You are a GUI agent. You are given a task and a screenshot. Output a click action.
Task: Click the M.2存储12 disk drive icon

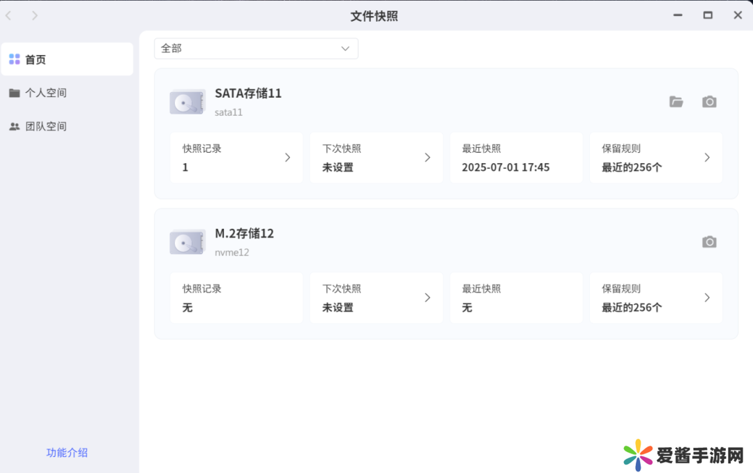[187, 243]
